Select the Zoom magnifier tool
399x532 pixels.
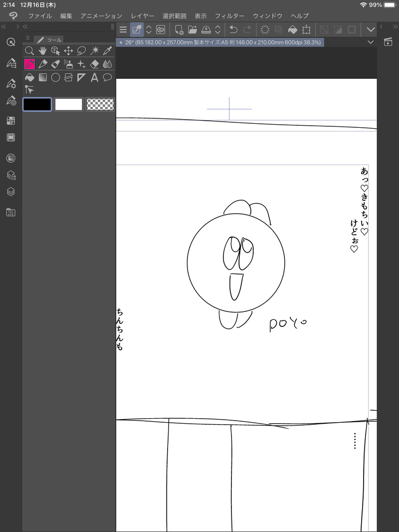click(29, 51)
